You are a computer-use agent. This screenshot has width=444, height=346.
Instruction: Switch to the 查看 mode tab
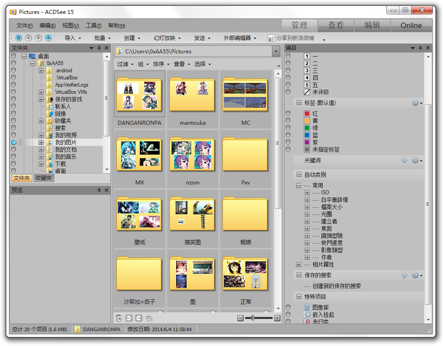[x=336, y=25]
